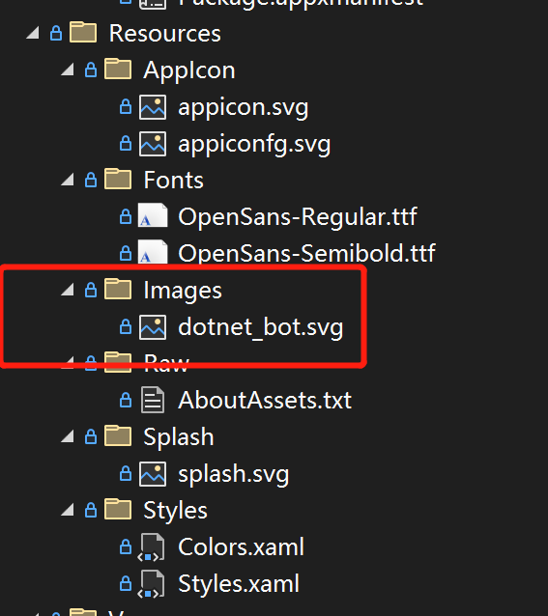
Task: Click the appiconfg.svg image file icon
Action: point(153,144)
